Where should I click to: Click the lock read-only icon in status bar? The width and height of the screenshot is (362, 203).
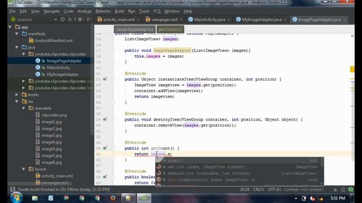pos(335,189)
